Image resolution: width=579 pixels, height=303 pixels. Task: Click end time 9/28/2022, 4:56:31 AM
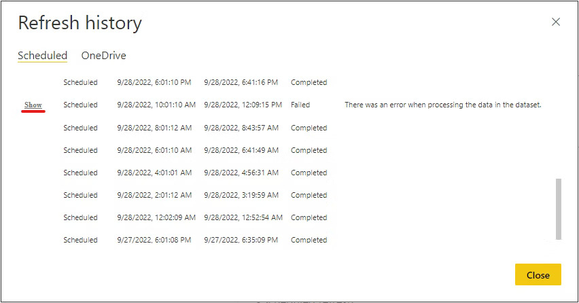point(241,173)
